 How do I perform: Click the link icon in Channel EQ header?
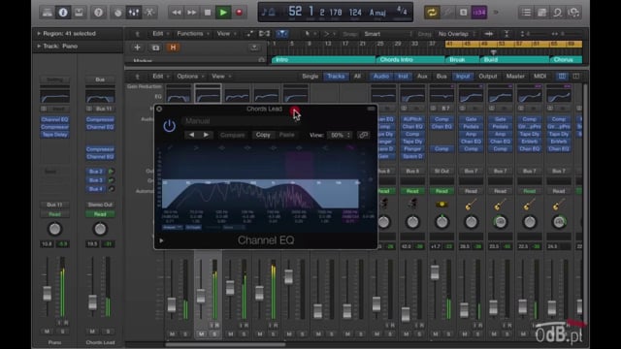[x=363, y=135]
